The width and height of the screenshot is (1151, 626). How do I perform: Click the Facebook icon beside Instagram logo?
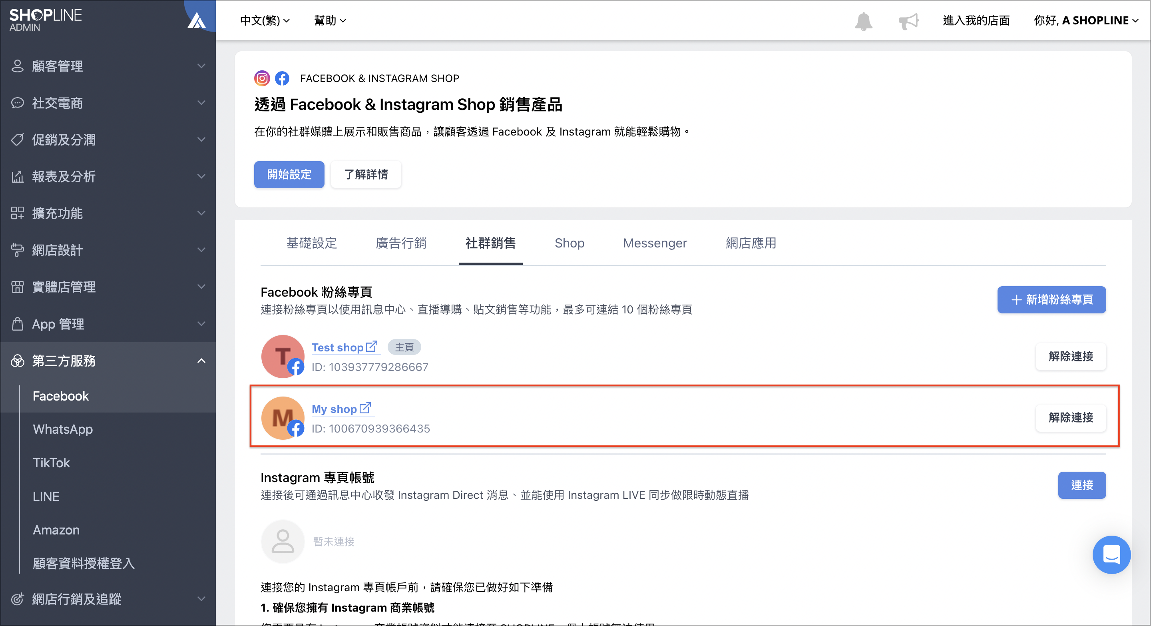282,78
